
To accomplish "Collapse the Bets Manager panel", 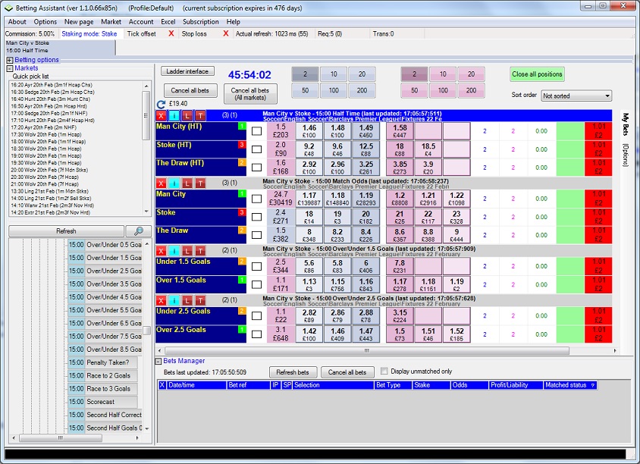I will (158, 361).
